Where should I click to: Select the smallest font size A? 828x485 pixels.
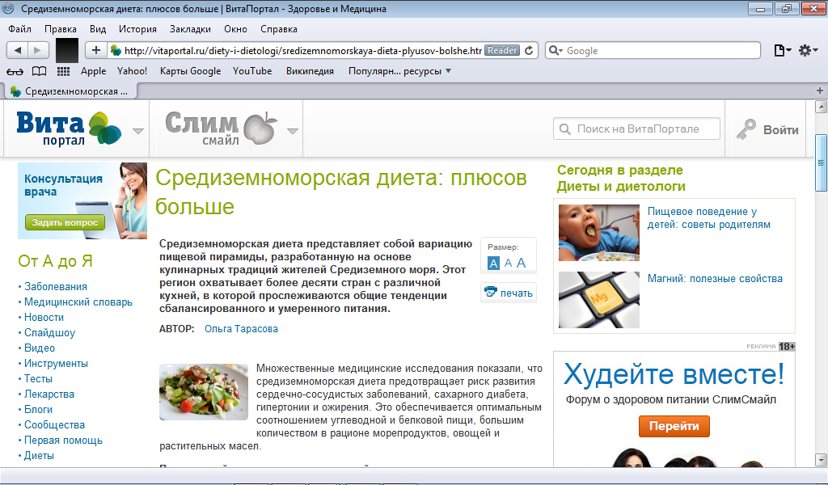point(493,263)
